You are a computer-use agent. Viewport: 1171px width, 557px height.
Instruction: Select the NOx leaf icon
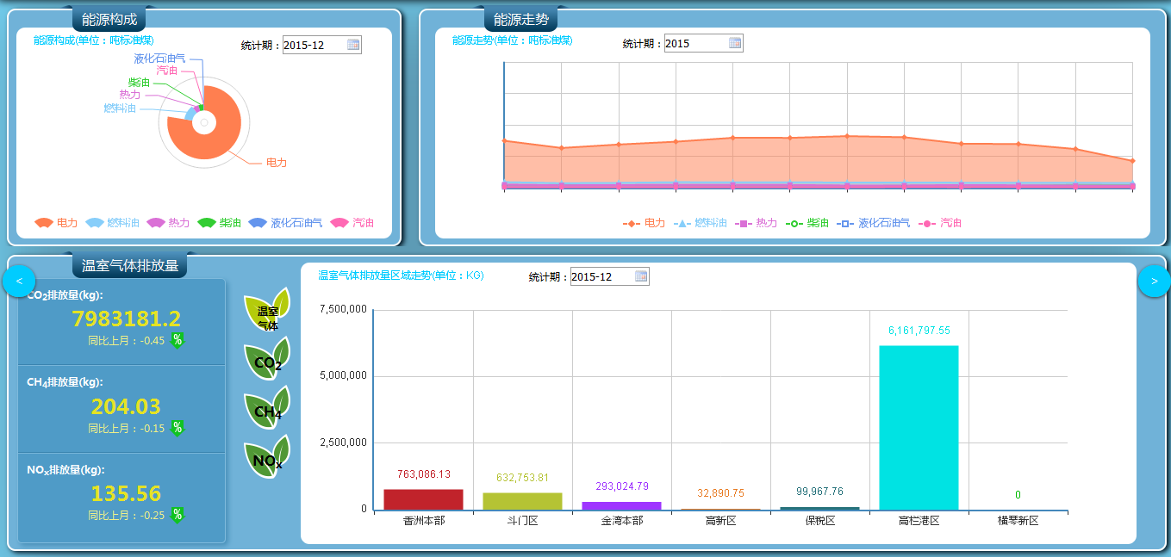click(266, 459)
